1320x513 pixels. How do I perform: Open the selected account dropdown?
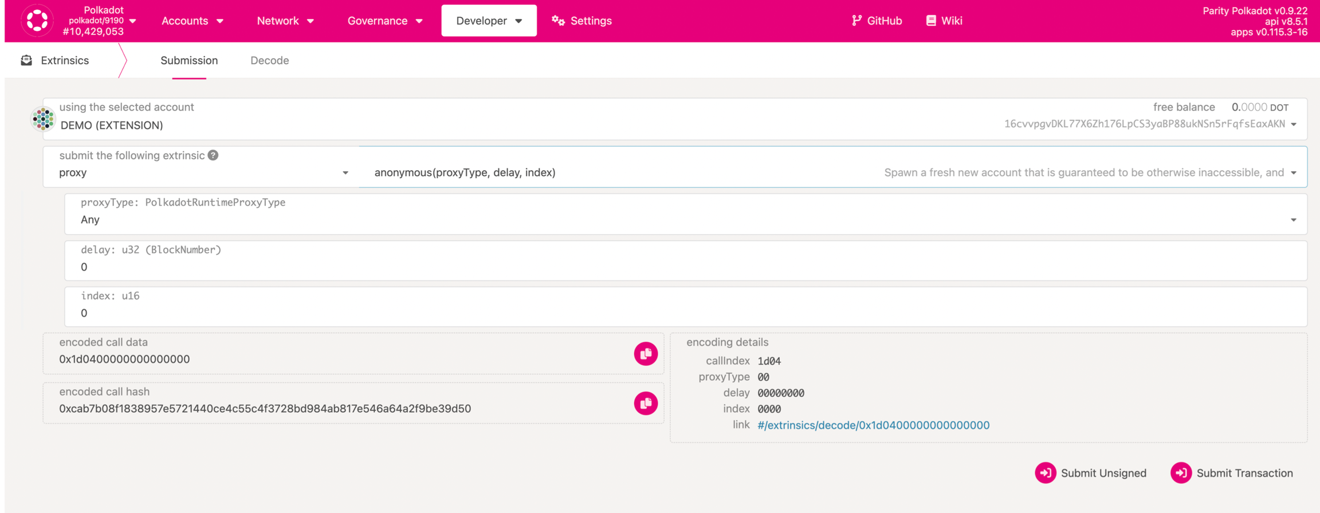tap(1293, 124)
